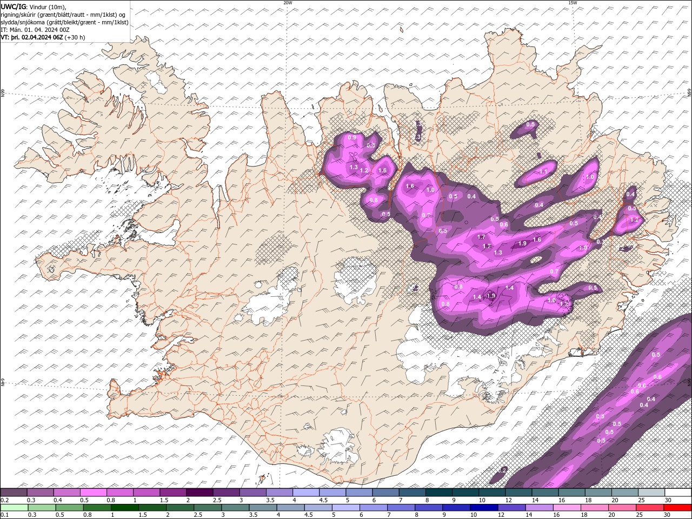The height and width of the screenshot is (519, 692).
Task: Click the deep blue 10 swatch in lower legend
Action: 483,508
